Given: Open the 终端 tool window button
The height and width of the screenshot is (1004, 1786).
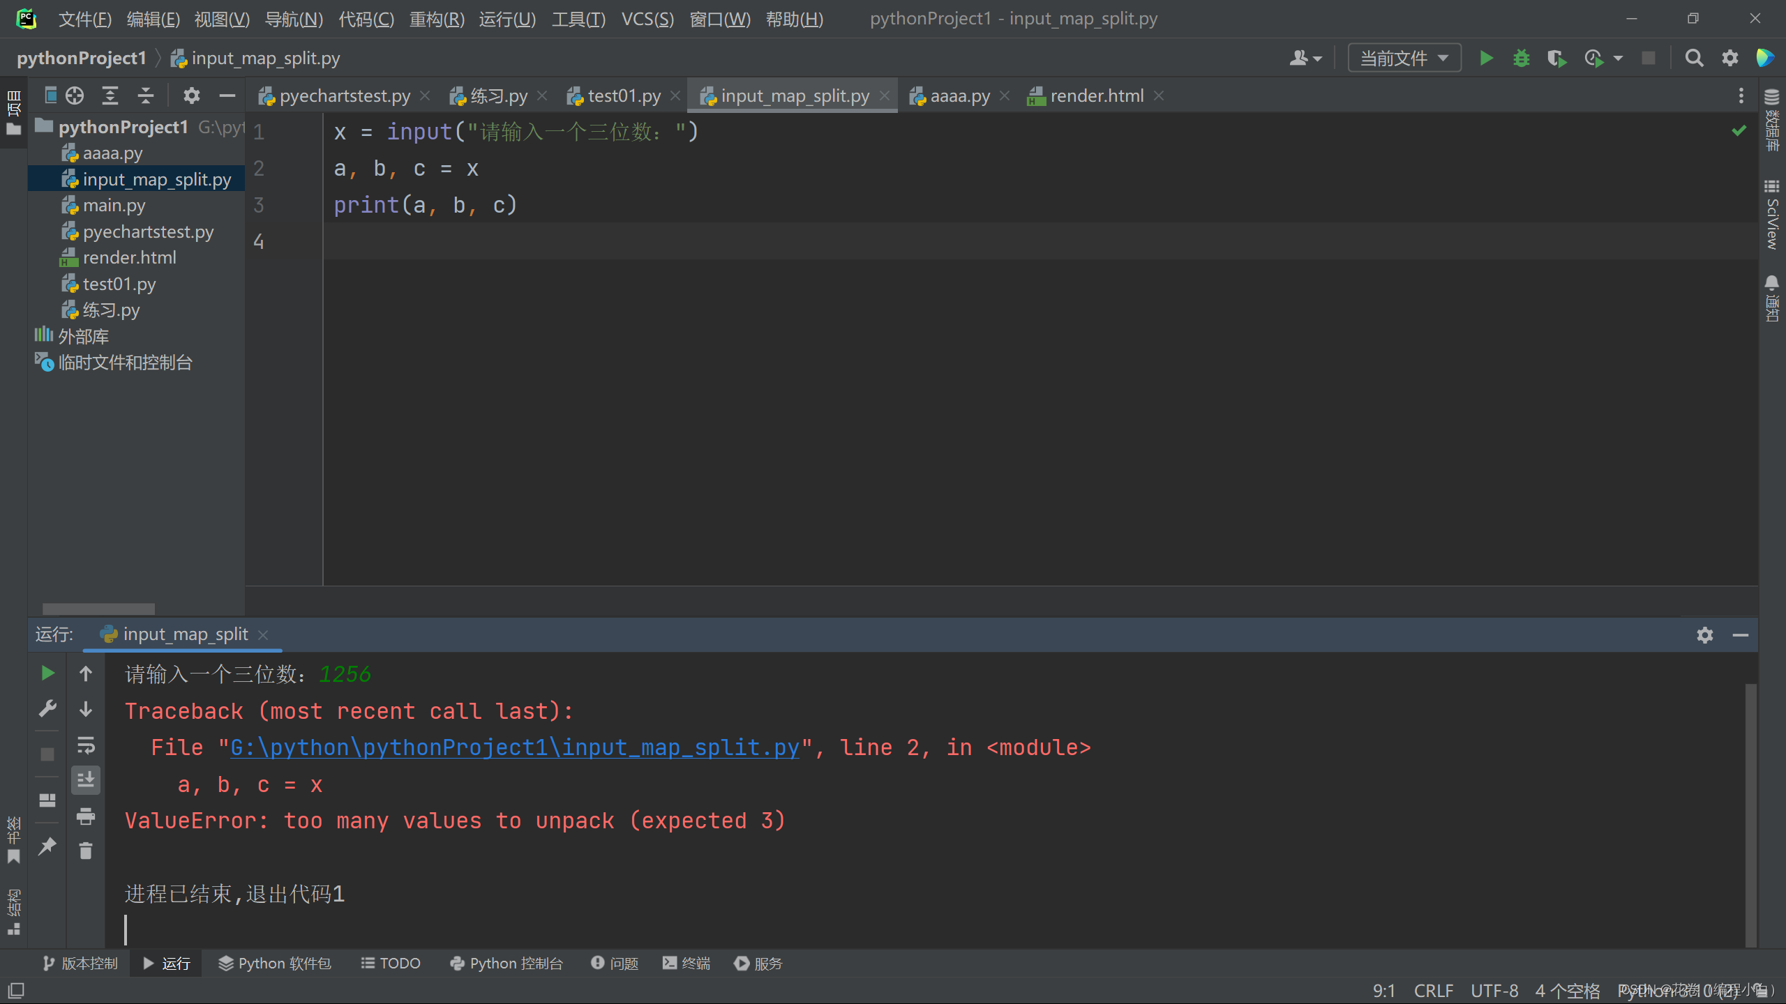Looking at the screenshot, I should (686, 963).
